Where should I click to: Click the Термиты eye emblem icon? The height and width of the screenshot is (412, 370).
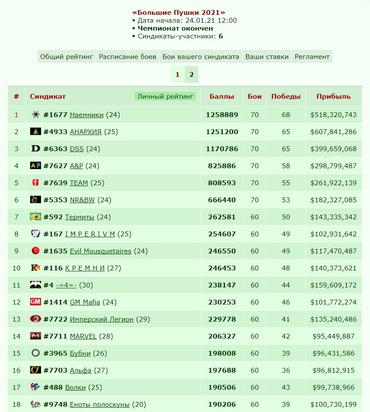[35, 217]
